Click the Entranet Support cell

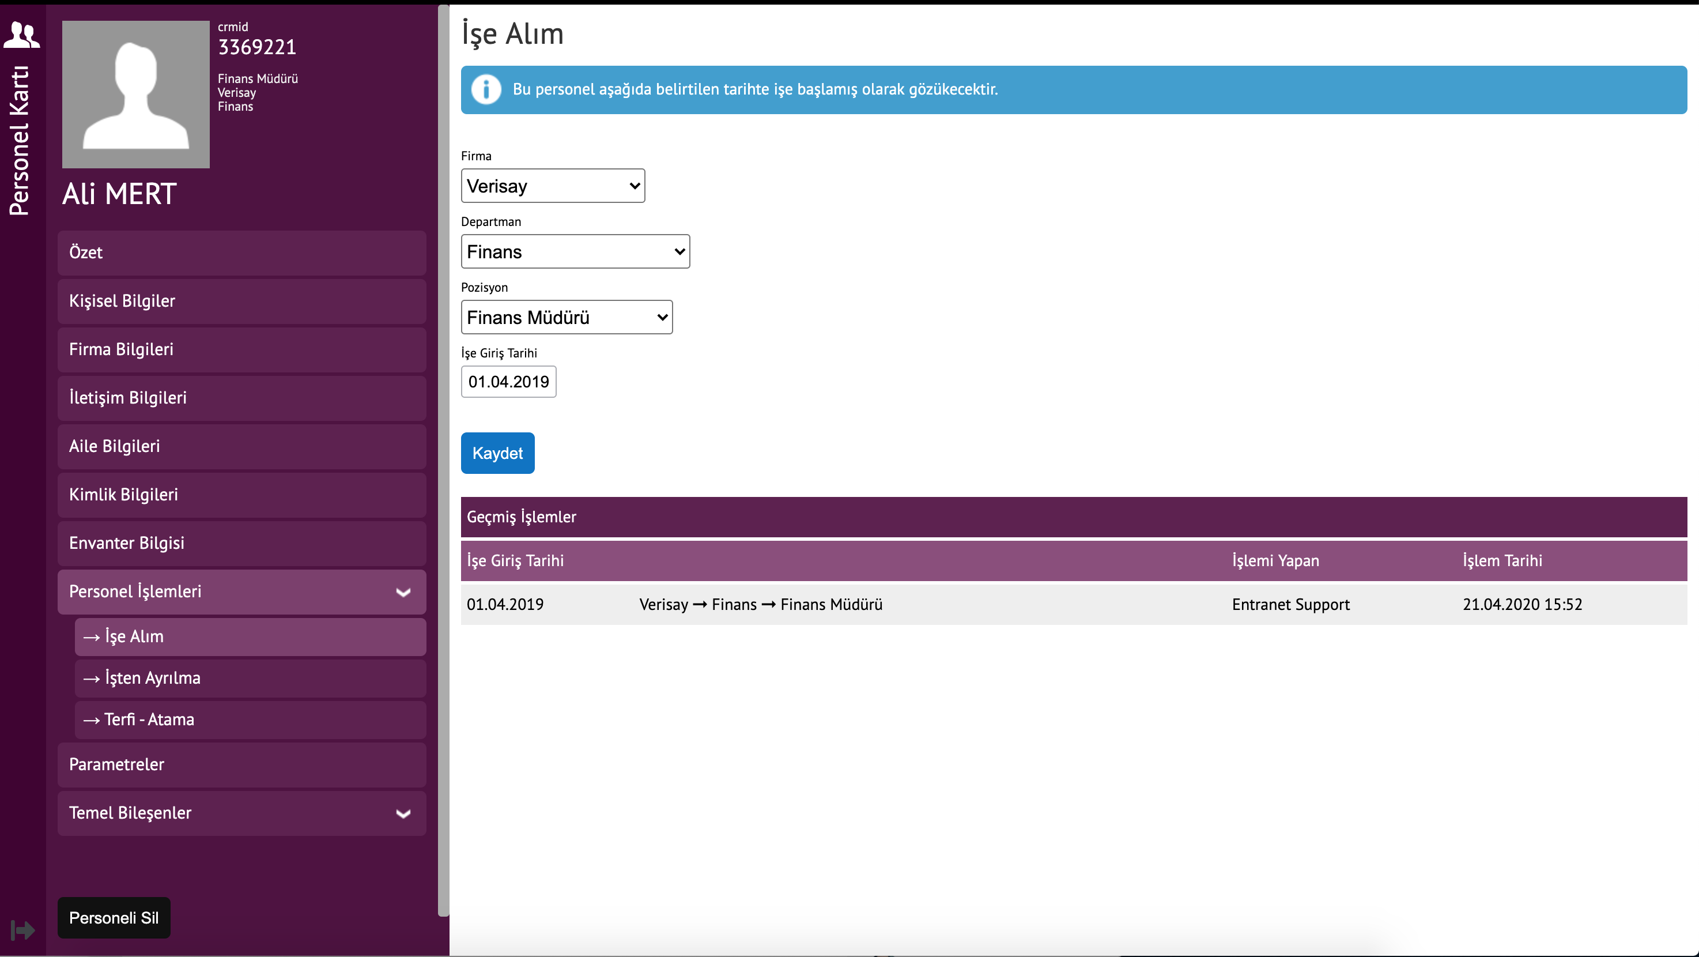1291,604
